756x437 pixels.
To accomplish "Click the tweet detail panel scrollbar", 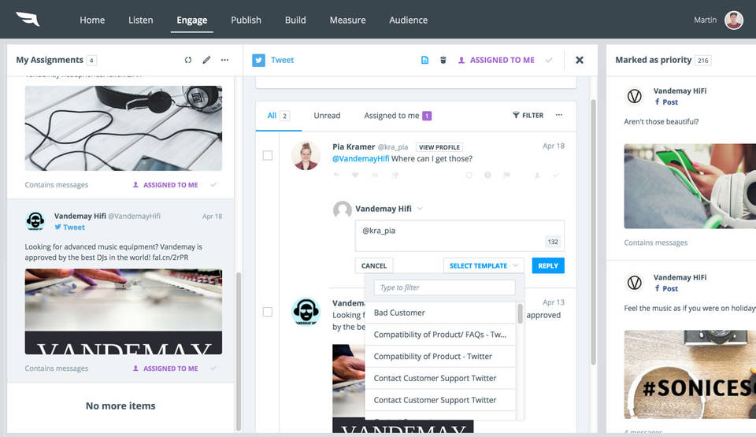I will point(593,231).
